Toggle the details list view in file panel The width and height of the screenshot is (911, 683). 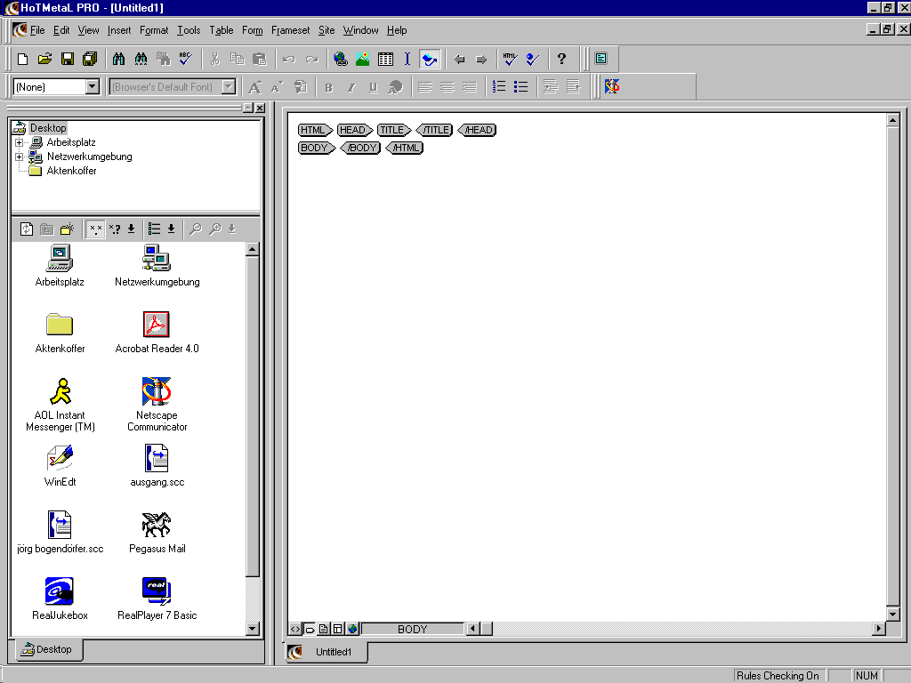pyautogui.click(x=154, y=229)
